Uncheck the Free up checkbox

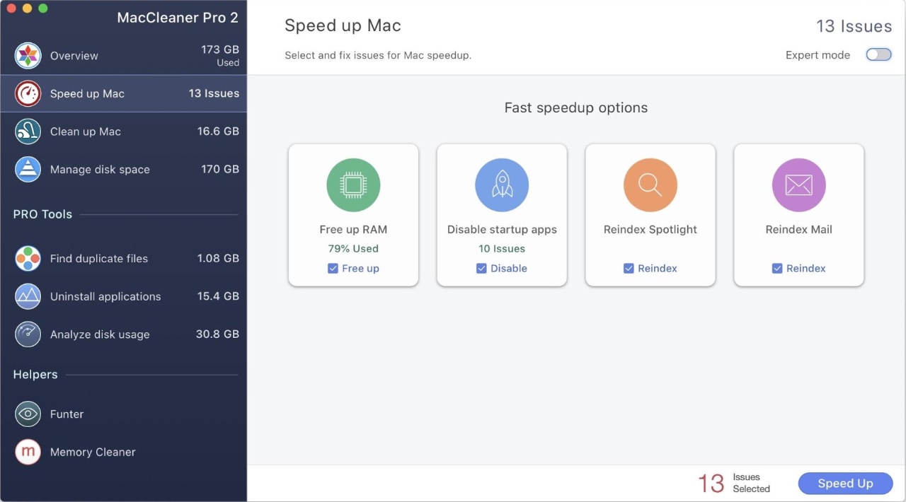tap(333, 269)
